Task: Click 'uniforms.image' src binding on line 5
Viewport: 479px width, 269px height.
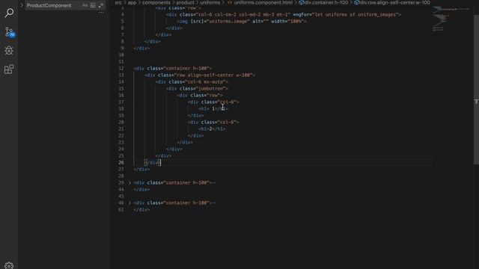Action: 229,22
